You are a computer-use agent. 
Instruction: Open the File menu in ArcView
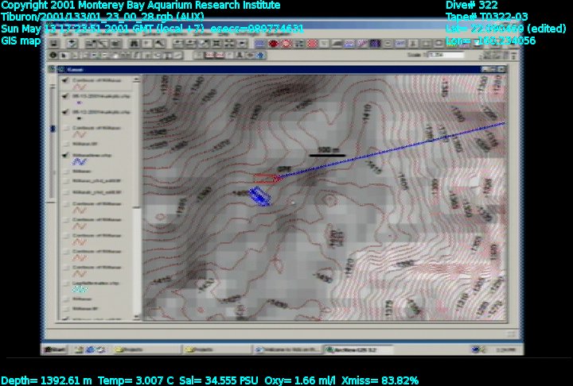pos(51,34)
